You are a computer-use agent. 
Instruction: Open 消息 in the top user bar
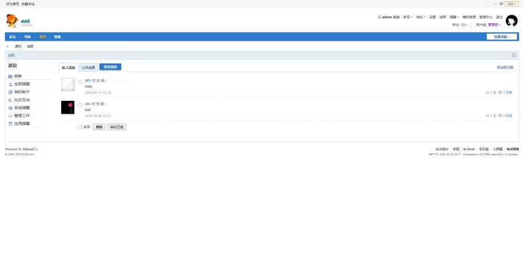pos(442,17)
